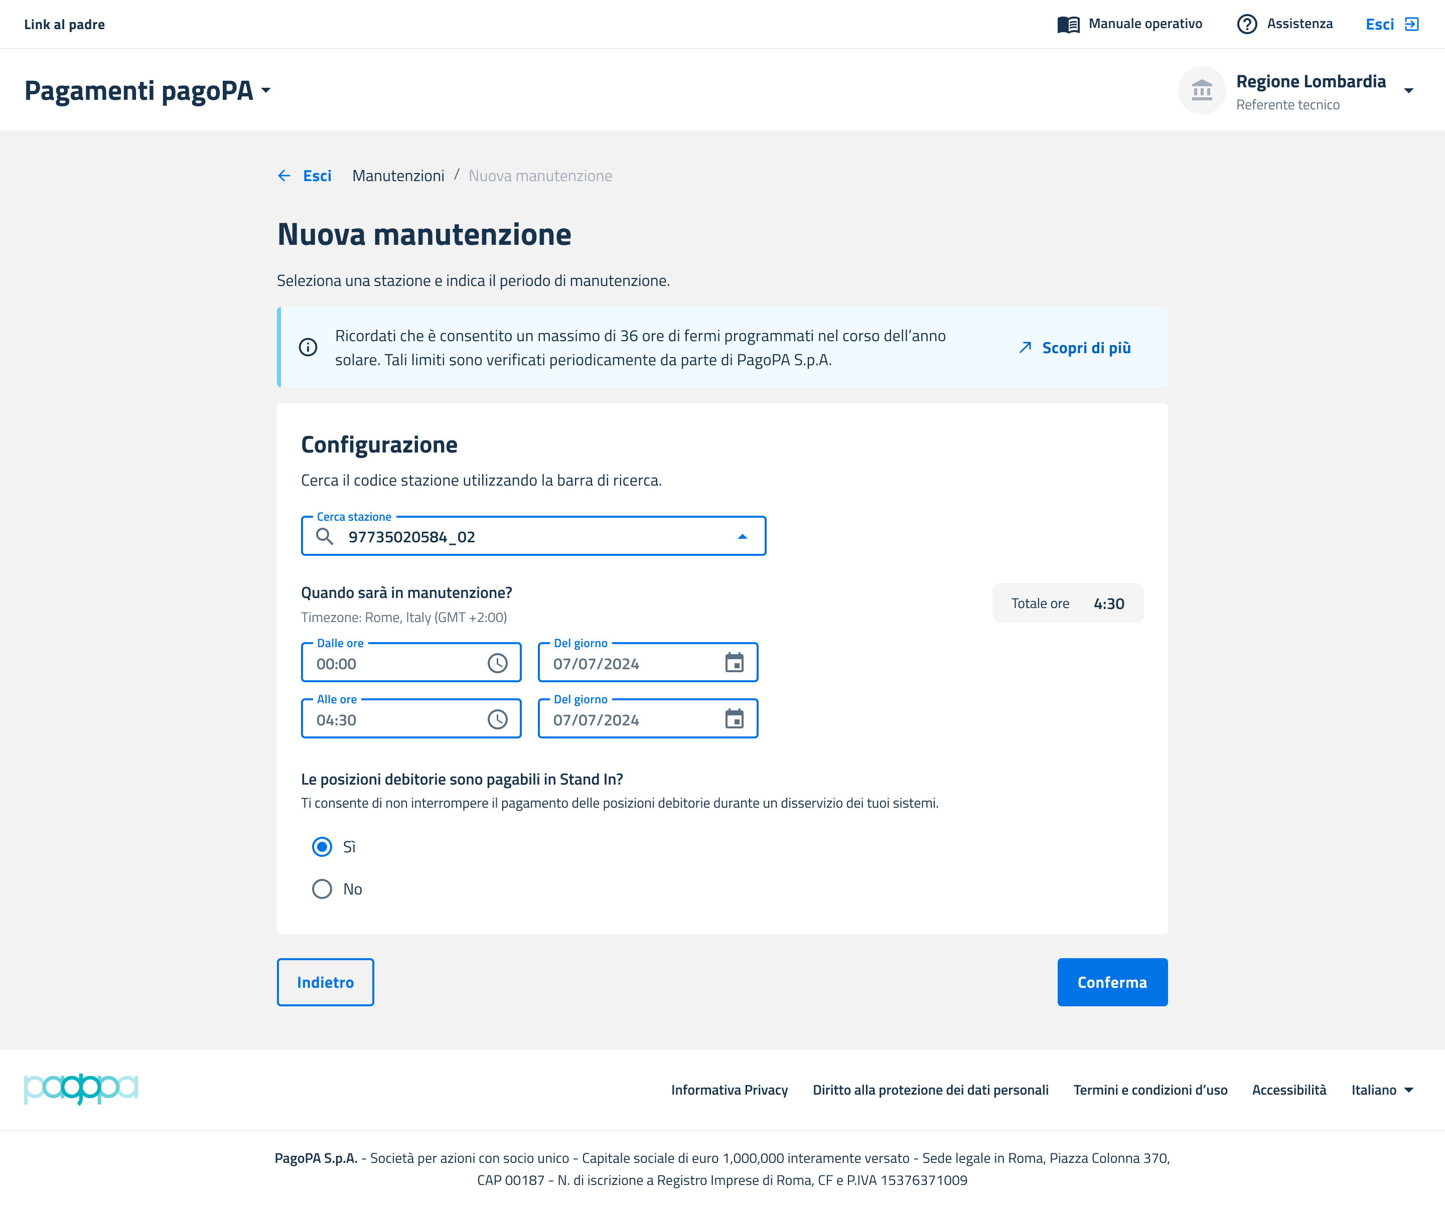The image size is (1445, 1207).
Task: Expand the Pagamenti pagoPA product dropdown
Action: 266,91
